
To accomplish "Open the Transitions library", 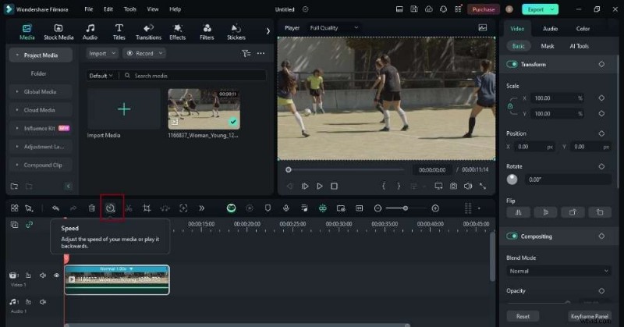I will [x=148, y=32].
